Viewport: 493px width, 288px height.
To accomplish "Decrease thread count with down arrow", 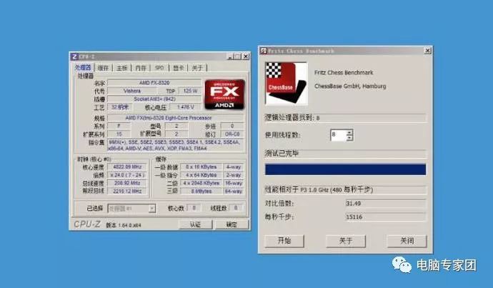I will (349, 138).
